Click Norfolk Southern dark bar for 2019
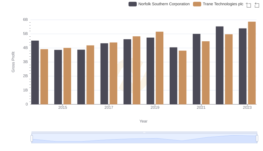Image resolution: width=263 pixels, height=151 pixels. point(151,71)
